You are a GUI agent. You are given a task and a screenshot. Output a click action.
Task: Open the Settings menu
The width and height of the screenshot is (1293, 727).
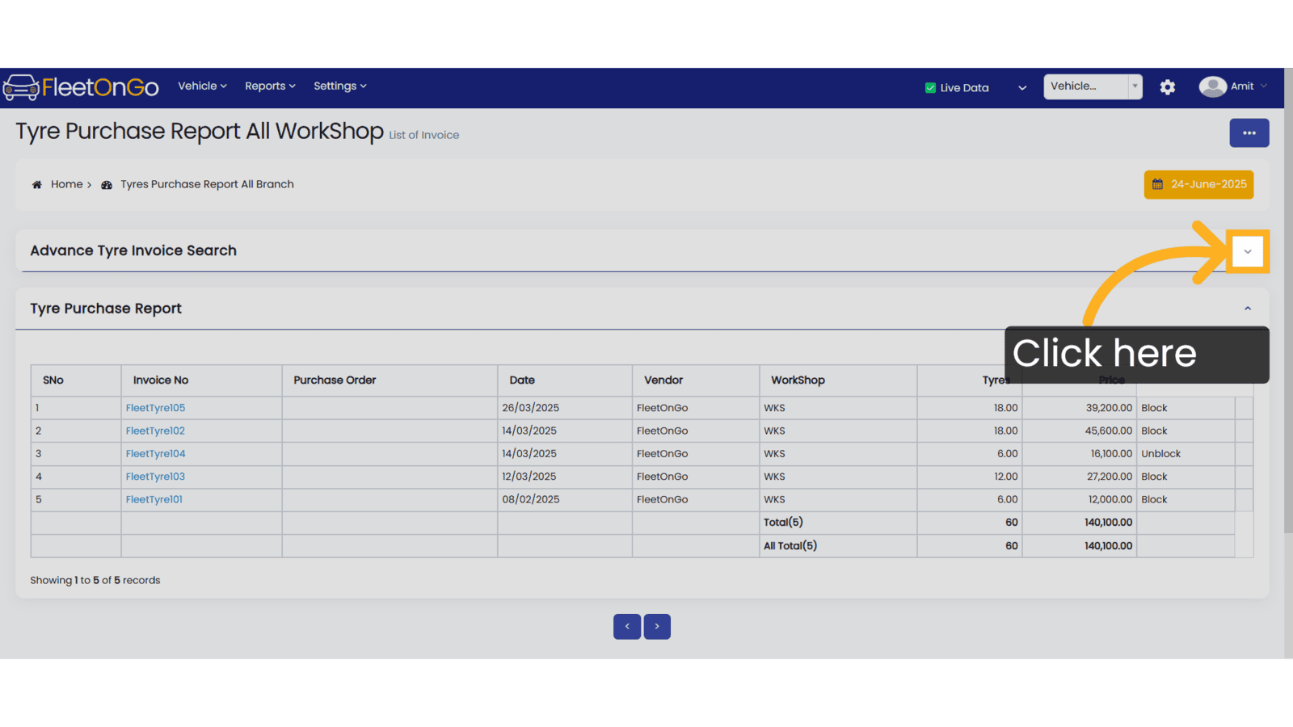pyautogui.click(x=340, y=86)
